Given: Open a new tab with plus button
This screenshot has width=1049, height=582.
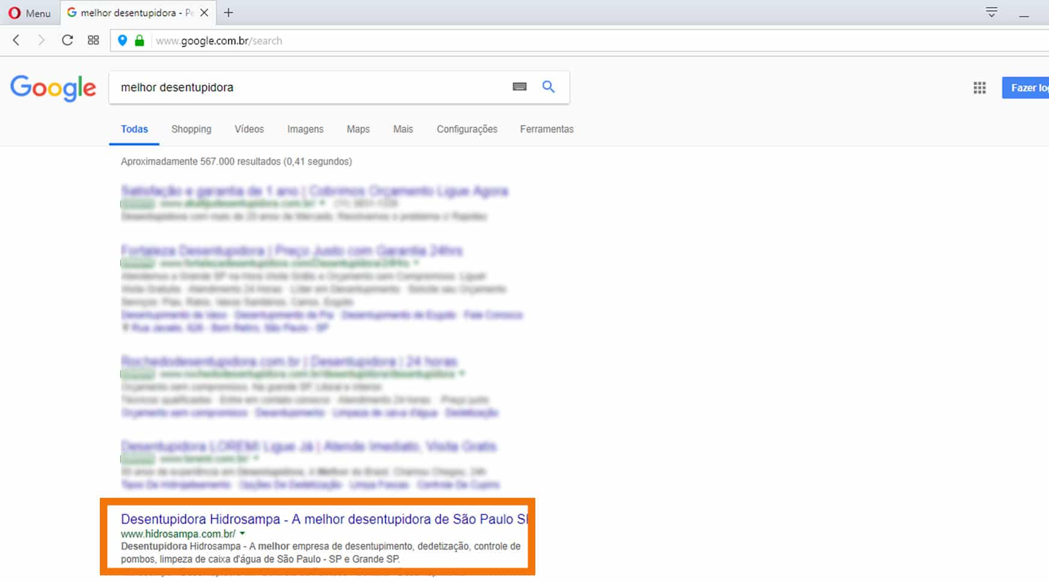Looking at the screenshot, I should (x=229, y=13).
